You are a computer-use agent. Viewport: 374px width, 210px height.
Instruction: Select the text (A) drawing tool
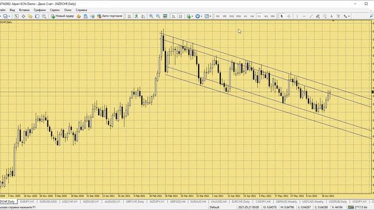(x=331, y=16)
